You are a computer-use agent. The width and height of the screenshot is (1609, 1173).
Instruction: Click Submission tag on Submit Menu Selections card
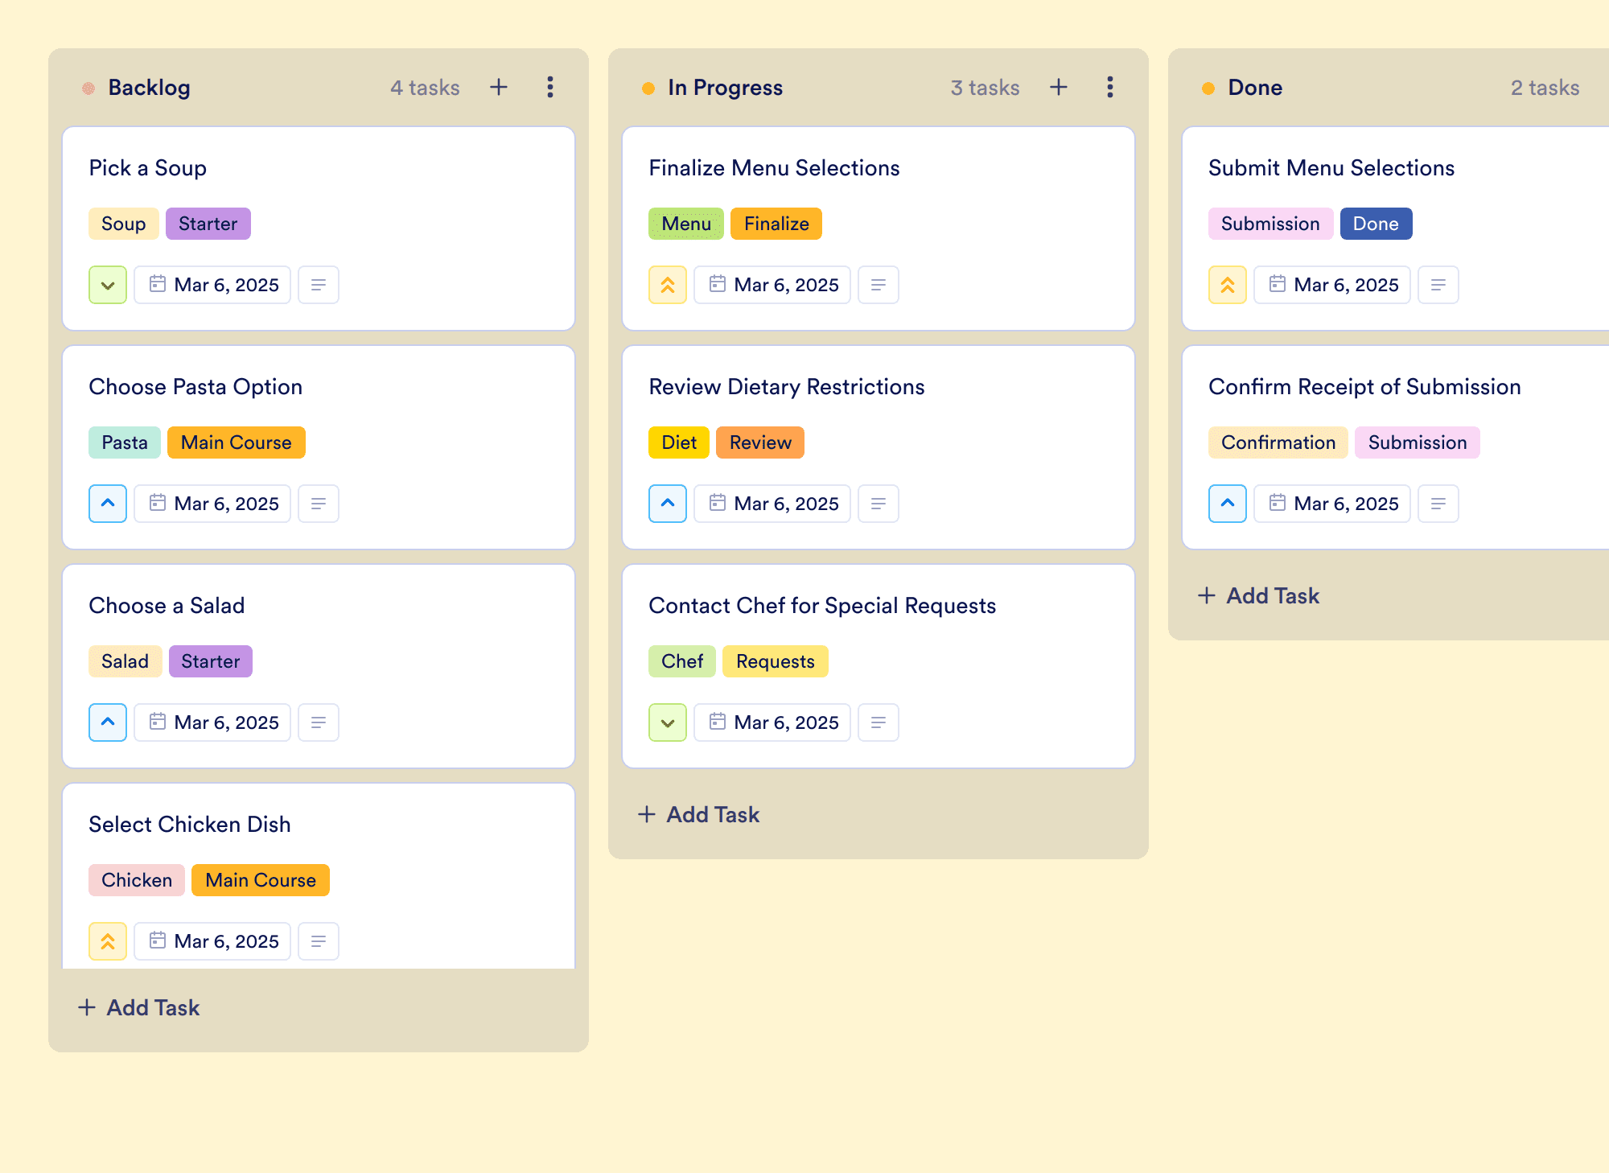(x=1271, y=224)
